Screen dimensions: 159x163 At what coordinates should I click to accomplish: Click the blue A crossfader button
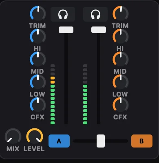tap(59, 141)
